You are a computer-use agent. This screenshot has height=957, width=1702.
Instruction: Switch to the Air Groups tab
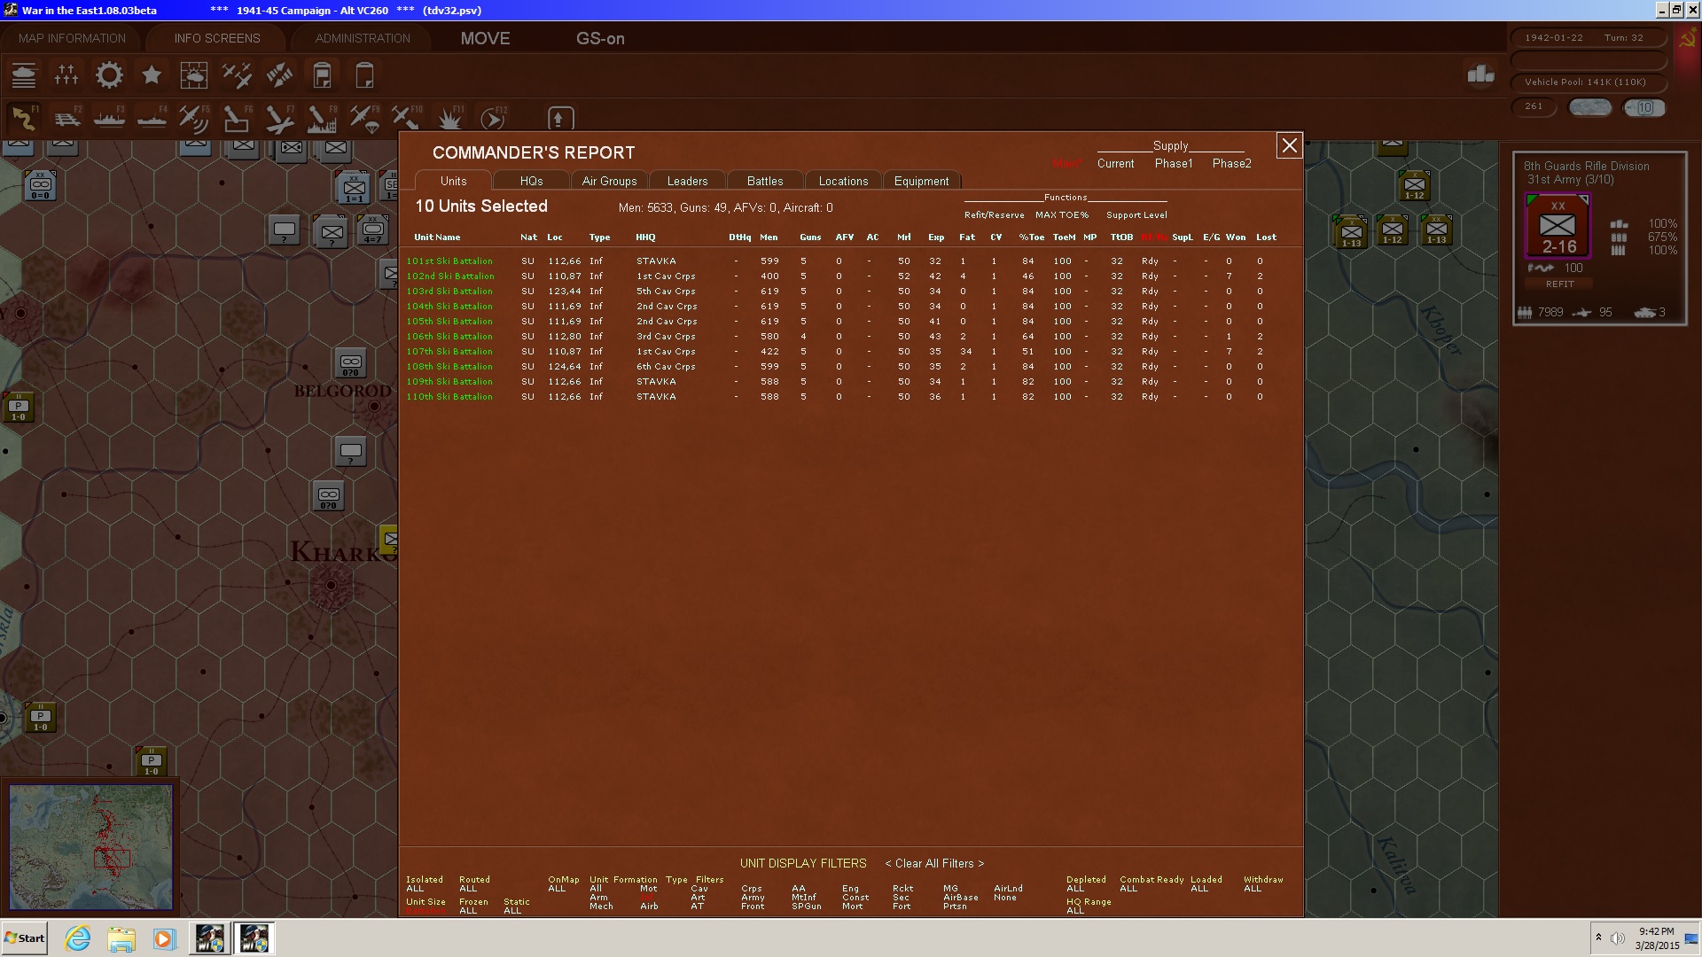click(x=610, y=181)
